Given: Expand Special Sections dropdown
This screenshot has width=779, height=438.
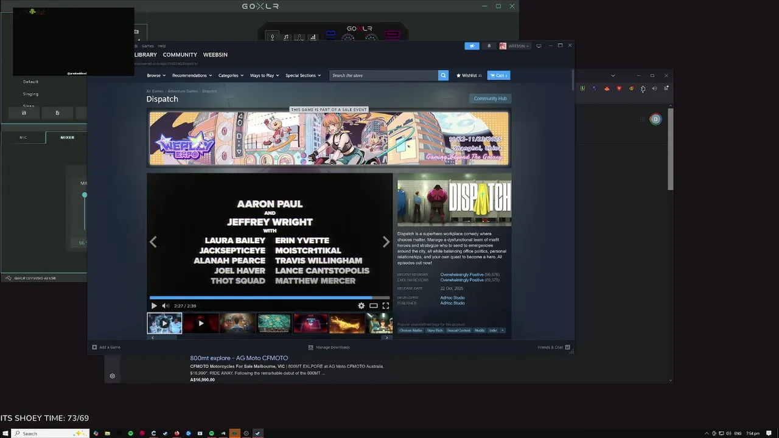Looking at the screenshot, I should (x=302, y=75).
